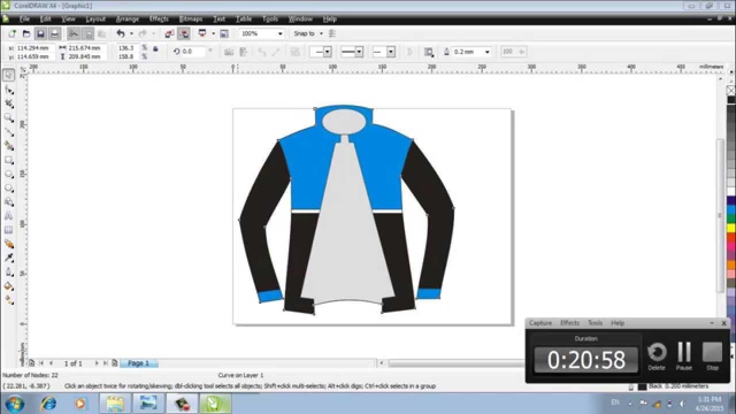Image resolution: width=736 pixels, height=414 pixels.
Task: Click the x position input field
Action: (x=36, y=48)
